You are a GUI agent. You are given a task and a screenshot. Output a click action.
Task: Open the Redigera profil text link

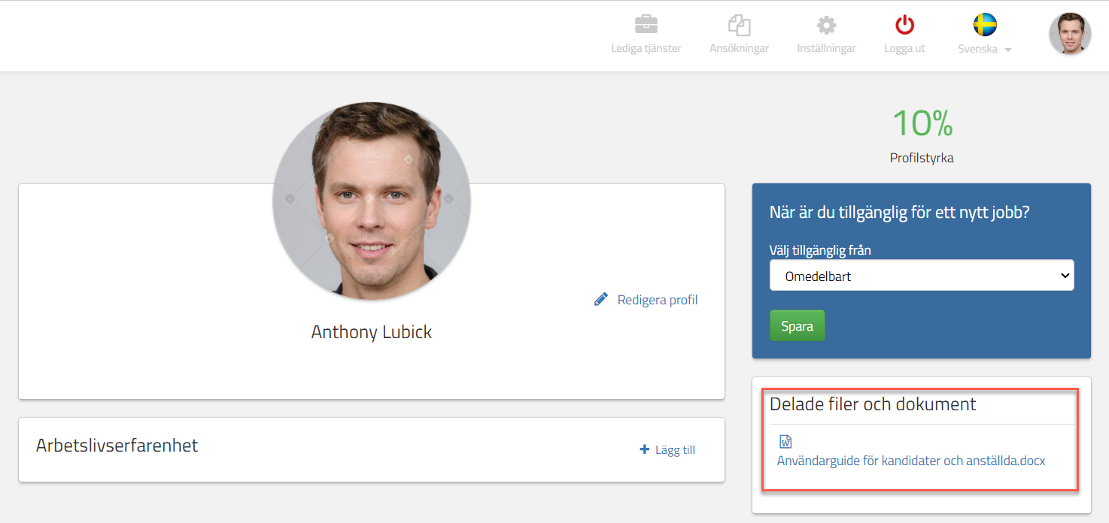pyautogui.click(x=657, y=300)
